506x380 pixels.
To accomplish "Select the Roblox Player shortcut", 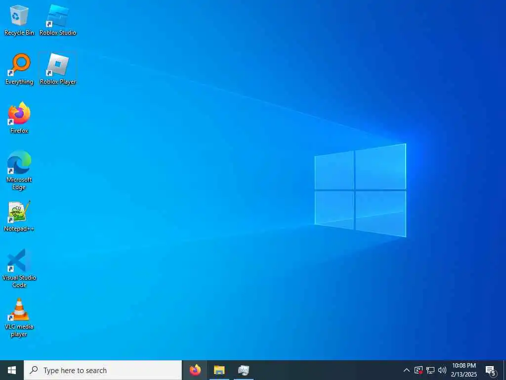I will coord(58,69).
